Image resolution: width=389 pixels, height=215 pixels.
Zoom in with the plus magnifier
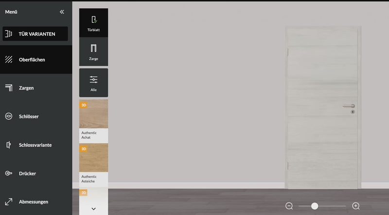click(356, 206)
